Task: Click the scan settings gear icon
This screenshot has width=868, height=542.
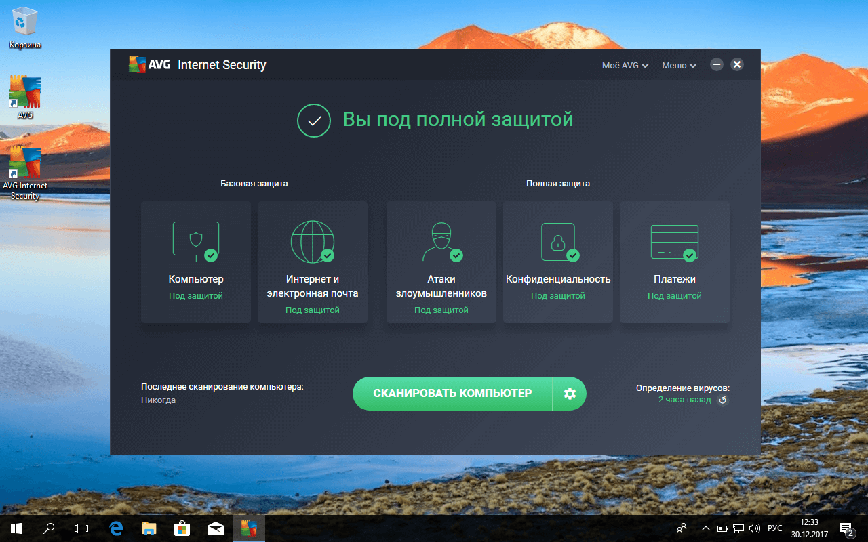Action: tap(570, 394)
